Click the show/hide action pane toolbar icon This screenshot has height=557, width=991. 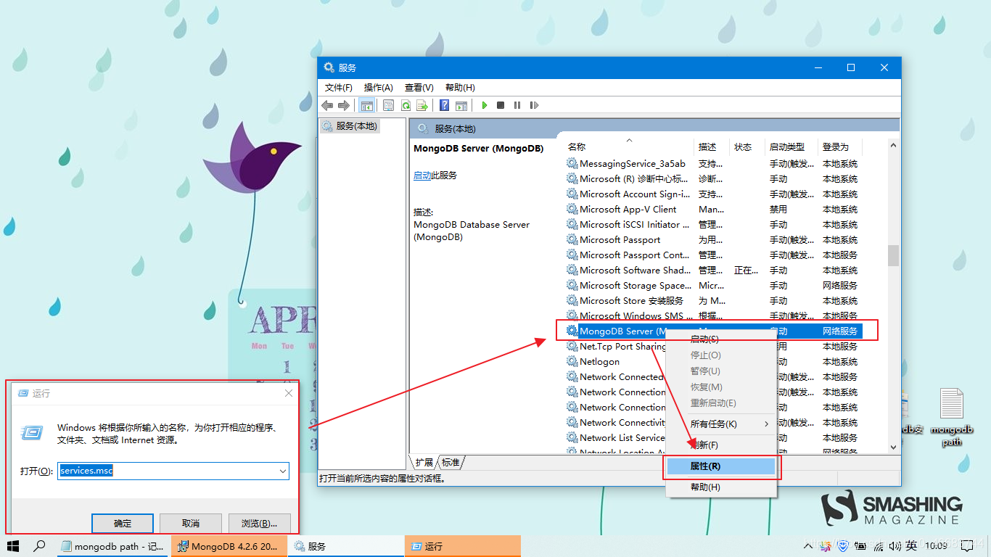point(461,105)
